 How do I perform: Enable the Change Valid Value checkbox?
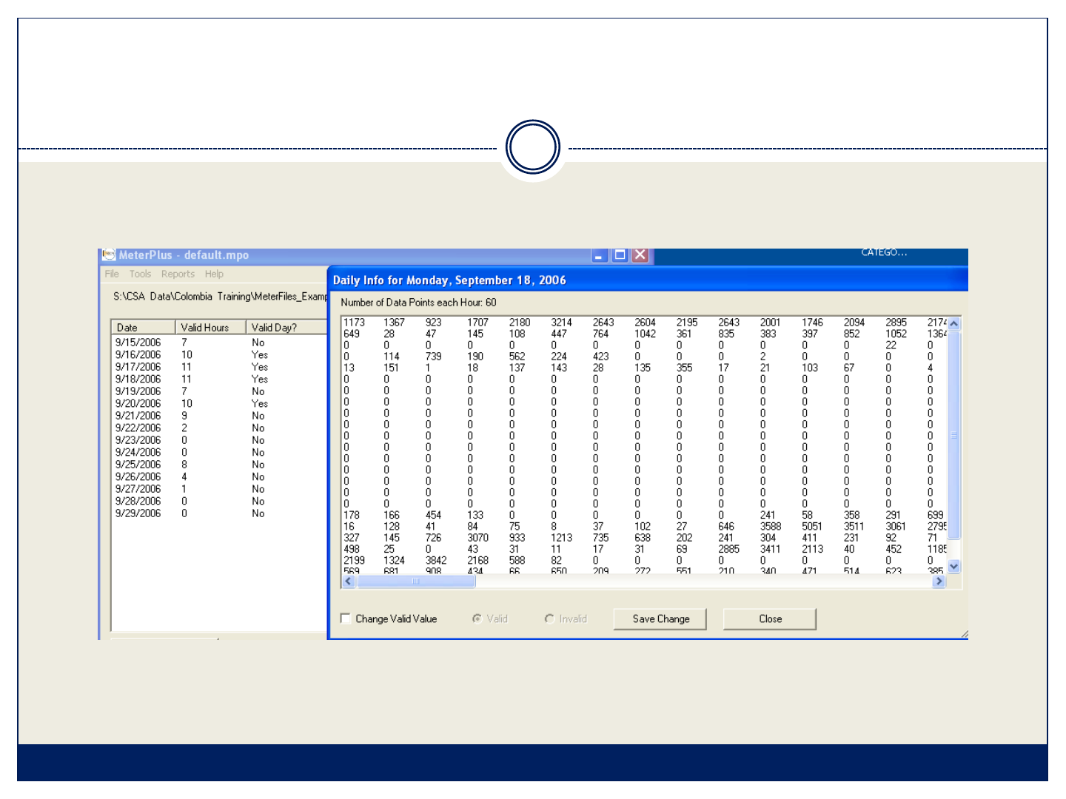point(346,618)
